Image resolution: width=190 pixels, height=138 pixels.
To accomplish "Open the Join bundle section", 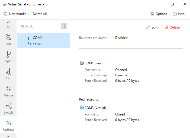I will coord(8,74).
